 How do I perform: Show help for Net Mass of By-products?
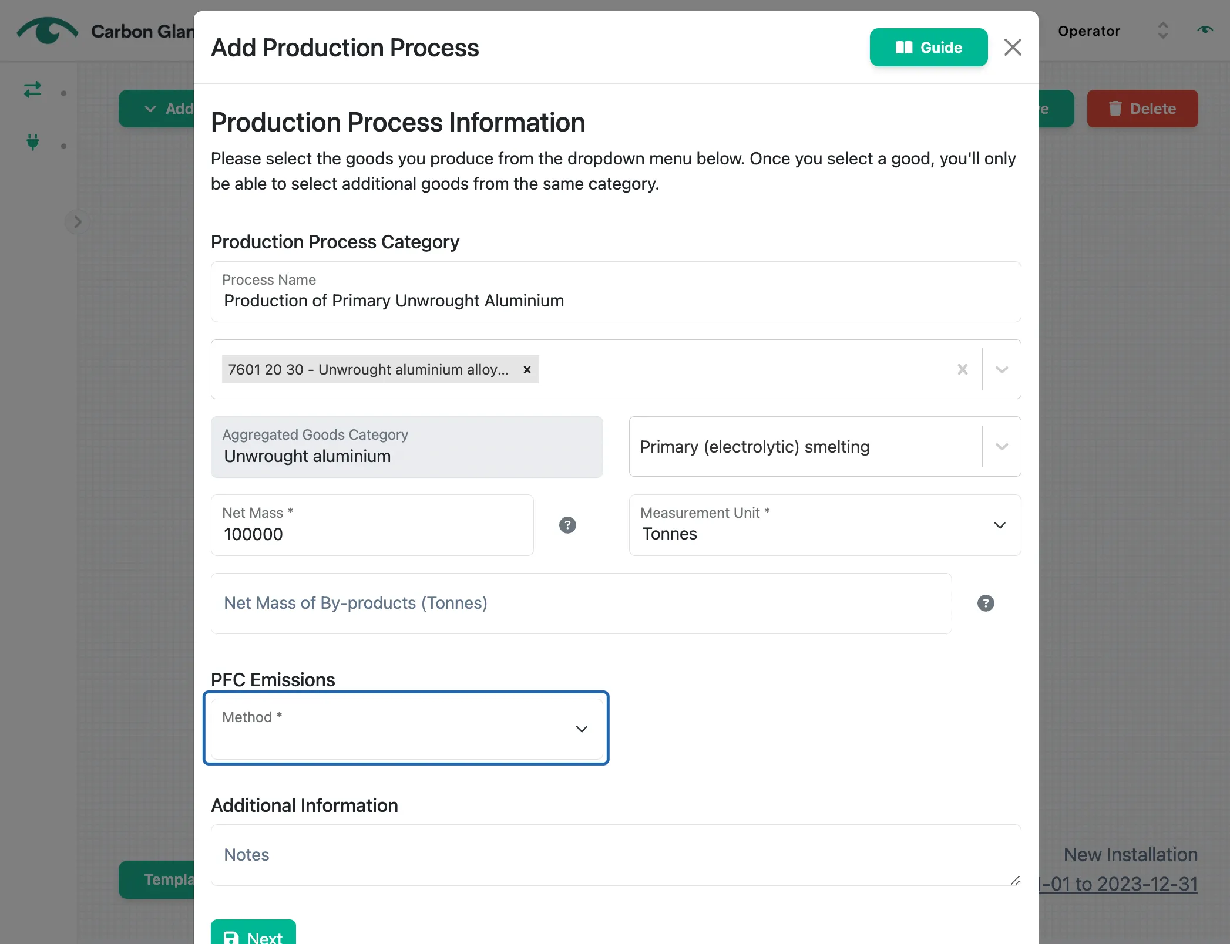coord(986,604)
